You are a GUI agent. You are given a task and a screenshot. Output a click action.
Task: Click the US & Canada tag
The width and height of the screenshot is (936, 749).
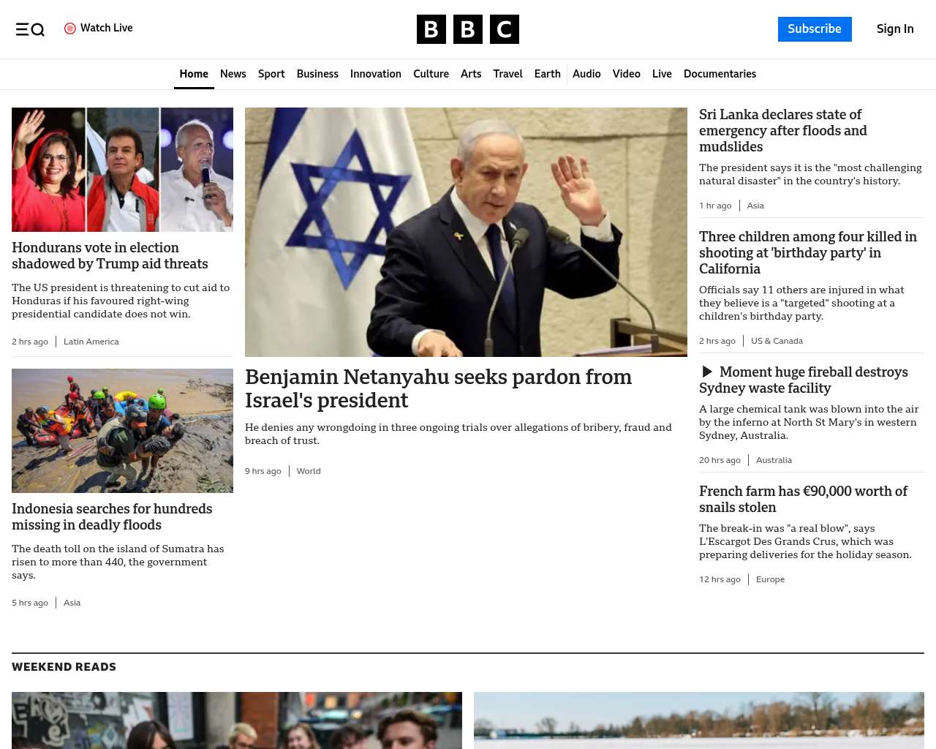click(777, 341)
